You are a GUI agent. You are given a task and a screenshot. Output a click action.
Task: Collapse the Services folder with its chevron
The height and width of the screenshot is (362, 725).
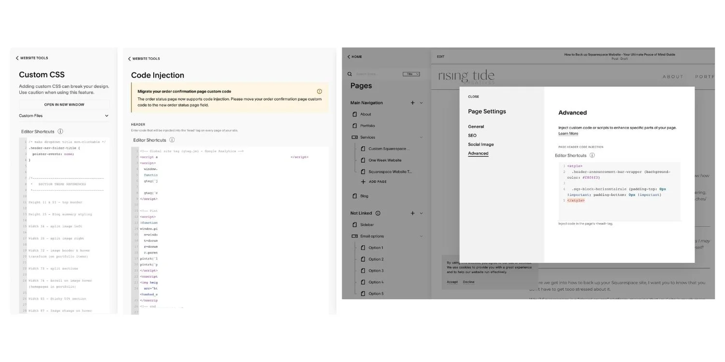click(420, 137)
